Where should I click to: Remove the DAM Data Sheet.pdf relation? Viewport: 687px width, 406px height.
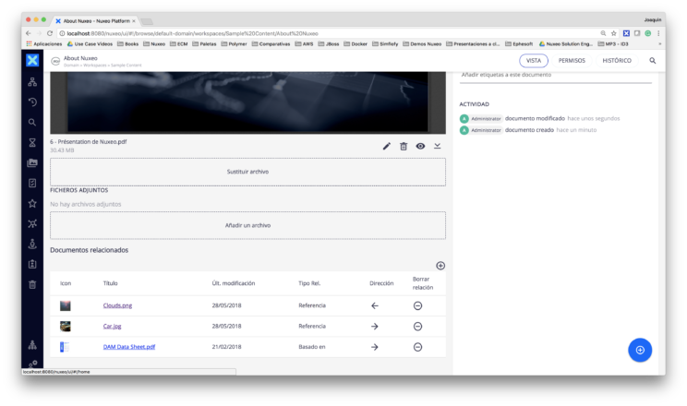coord(418,347)
